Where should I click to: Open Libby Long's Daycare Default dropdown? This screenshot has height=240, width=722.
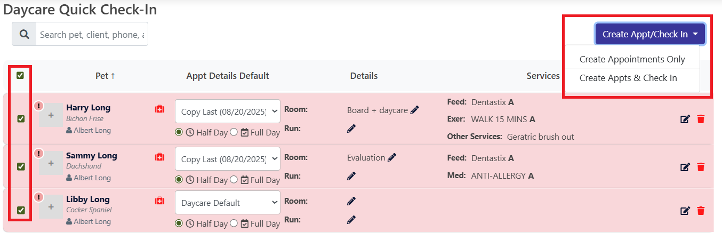coord(227,203)
